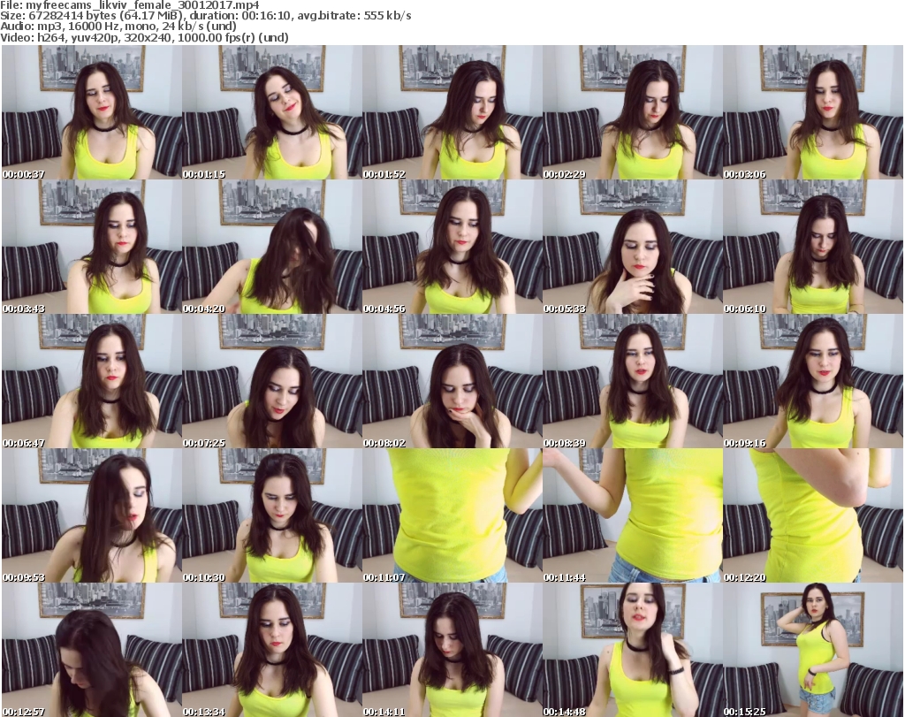This screenshot has height=717, width=905.
Task: Choose the frame labeled 00:09:53
Action: (92, 515)
